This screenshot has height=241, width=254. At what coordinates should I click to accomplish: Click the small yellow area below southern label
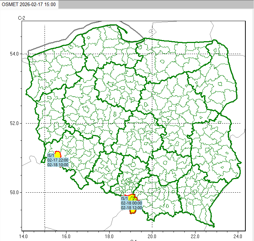pos(133,212)
